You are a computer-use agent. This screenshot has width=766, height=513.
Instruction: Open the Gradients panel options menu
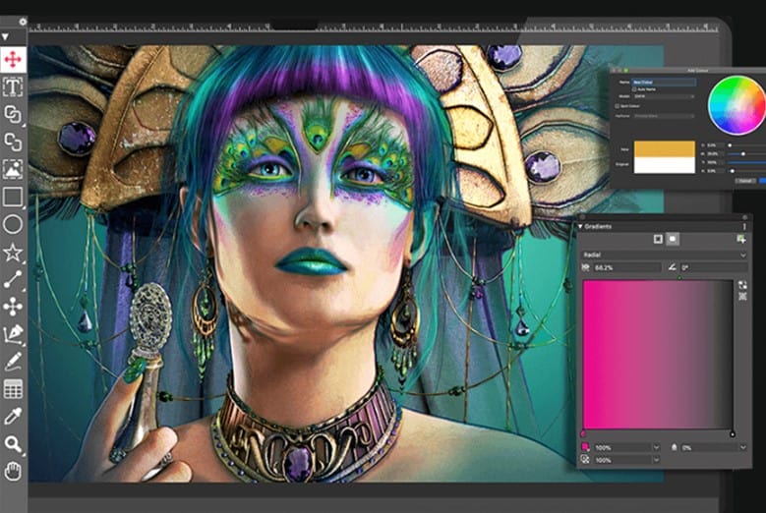click(x=744, y=226)
